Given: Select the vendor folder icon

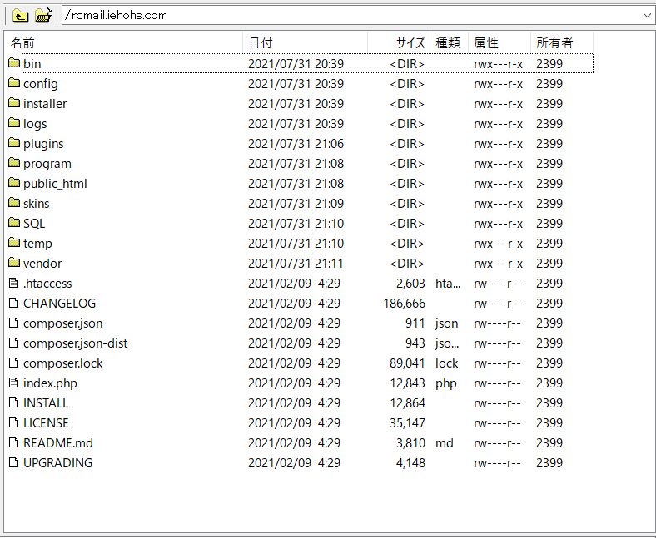Looking at the screenshot, I should [x=14, y=263].
